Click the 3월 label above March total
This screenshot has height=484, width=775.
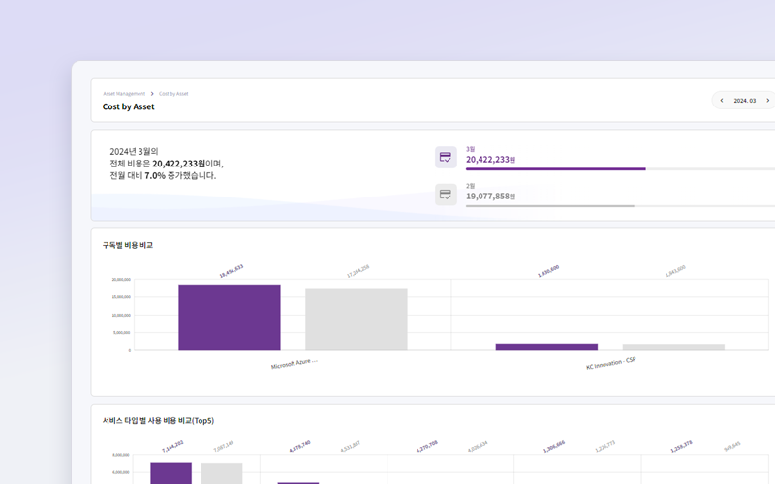pos(470,149)
